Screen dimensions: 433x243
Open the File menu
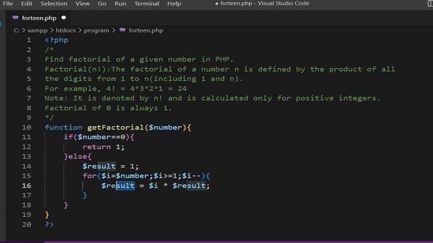coord(7,3)
